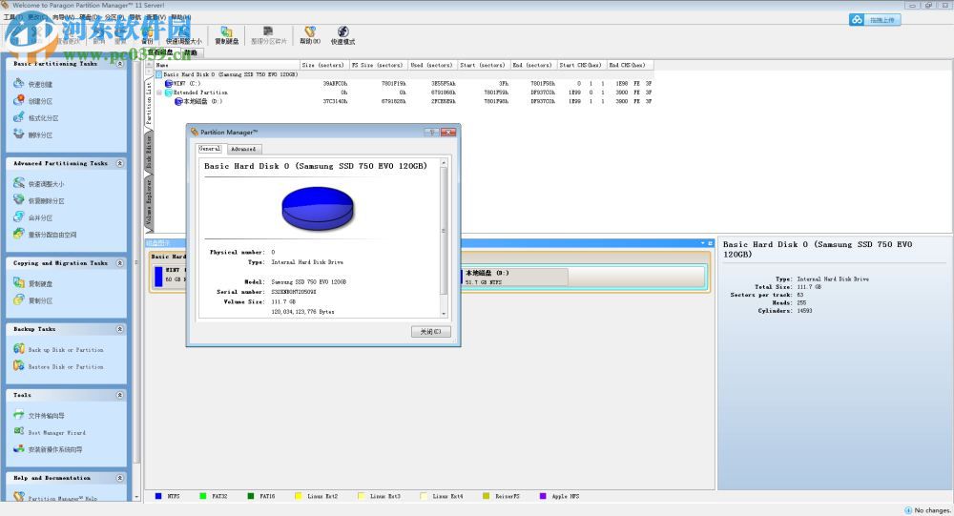Click the Used (sectors) column header
Image resolution: width=954 pixels, height=516 pixels.
click(x=432, y=65)
